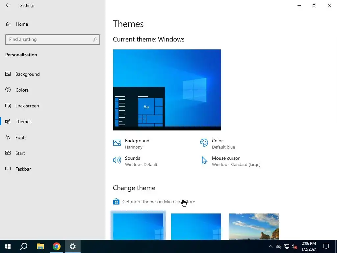Click the muted volume tray icon
Image resolution: width=337 pixels, height=253 pixels.
[295, 246]
